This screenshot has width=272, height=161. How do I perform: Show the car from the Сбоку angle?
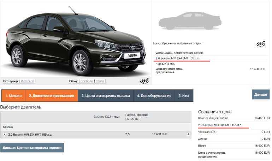pyautogui.click(x=73, y=81)
